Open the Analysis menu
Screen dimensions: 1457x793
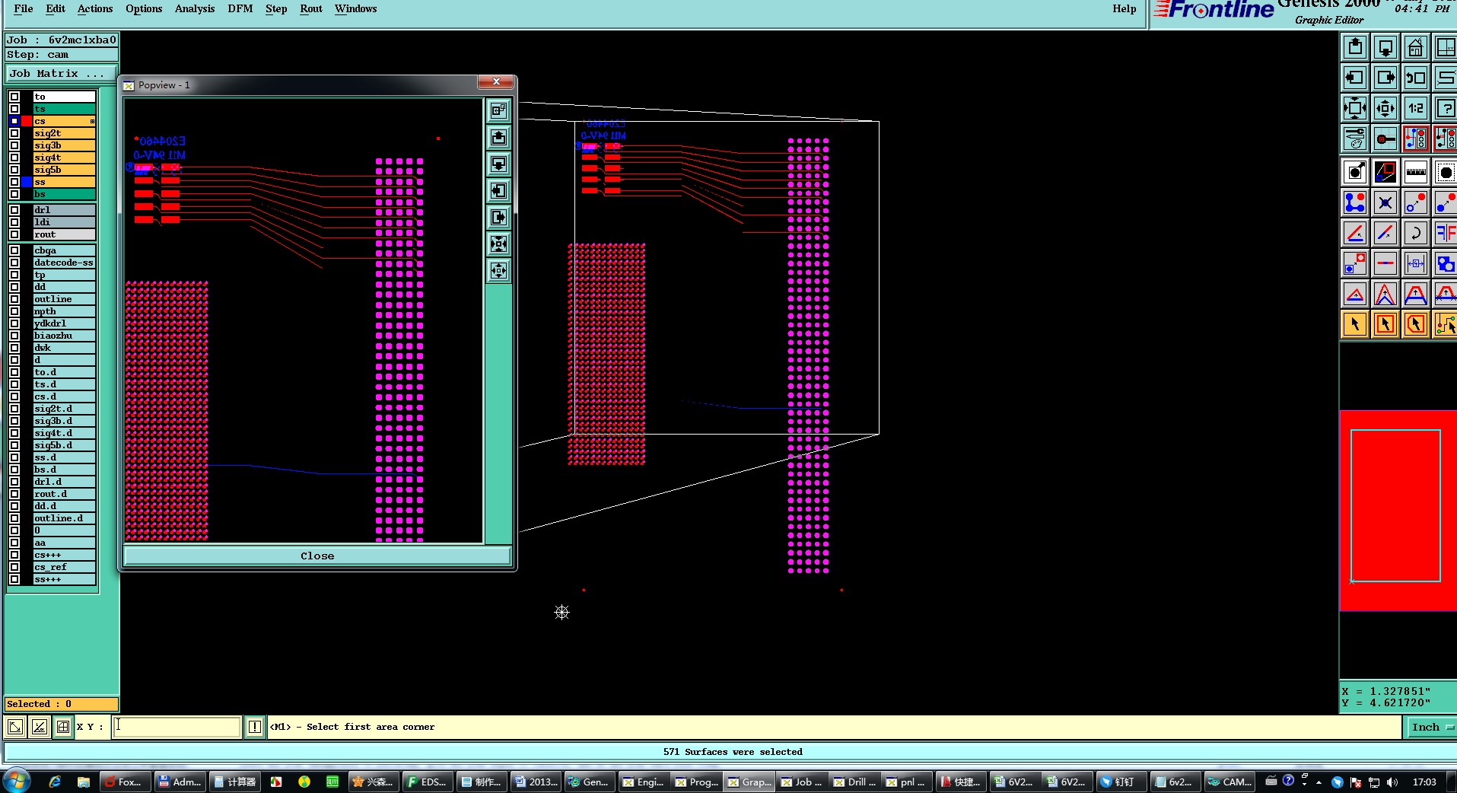(x=195, y=9)
